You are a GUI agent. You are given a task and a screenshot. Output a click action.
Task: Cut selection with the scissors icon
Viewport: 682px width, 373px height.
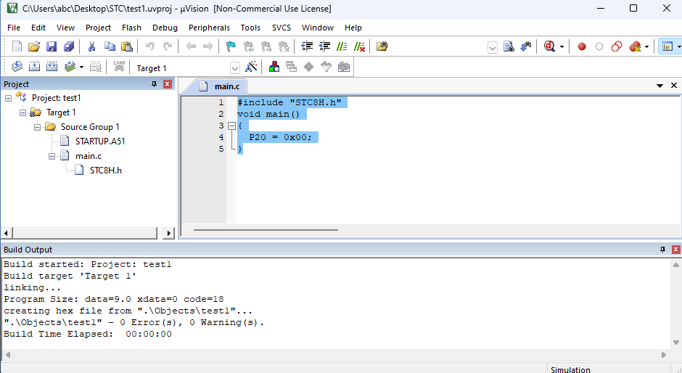[x=91, y=46]
